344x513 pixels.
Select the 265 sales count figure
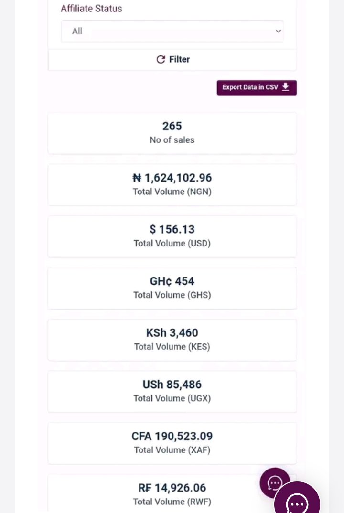click(172, 126)
